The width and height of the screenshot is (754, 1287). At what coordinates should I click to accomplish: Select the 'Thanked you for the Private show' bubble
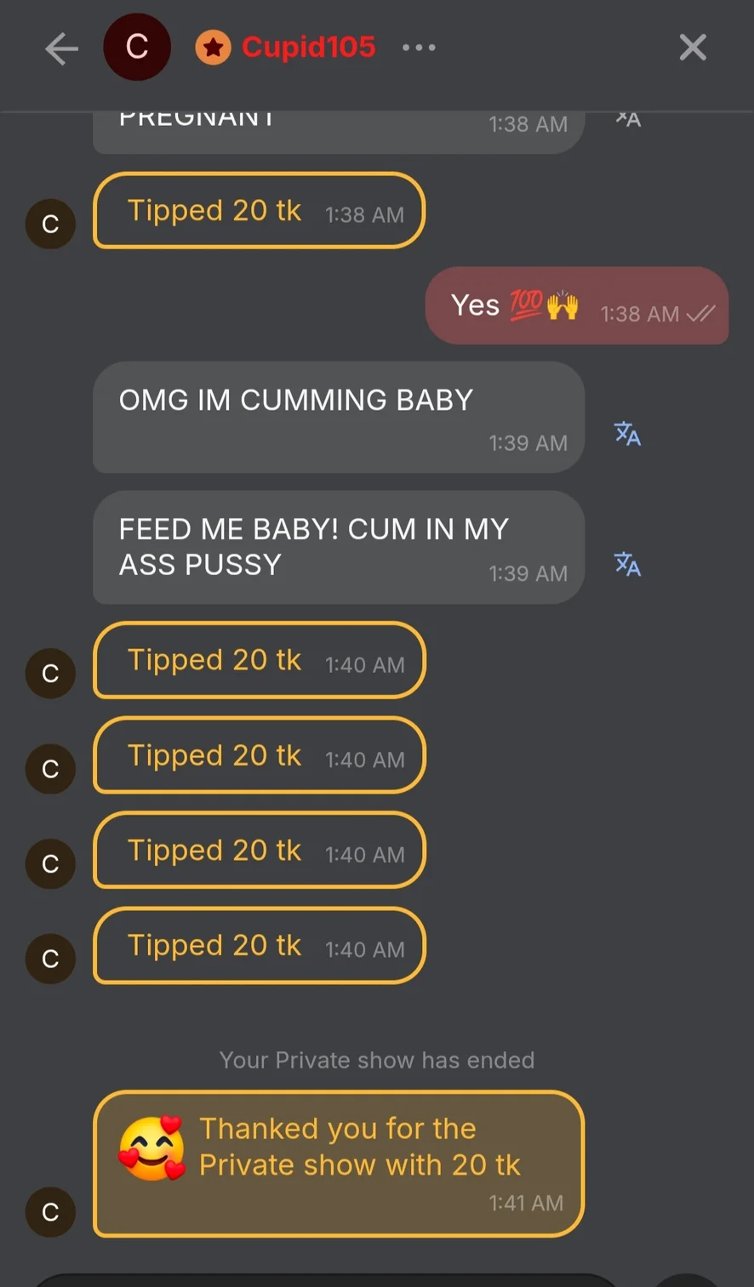339,1164
